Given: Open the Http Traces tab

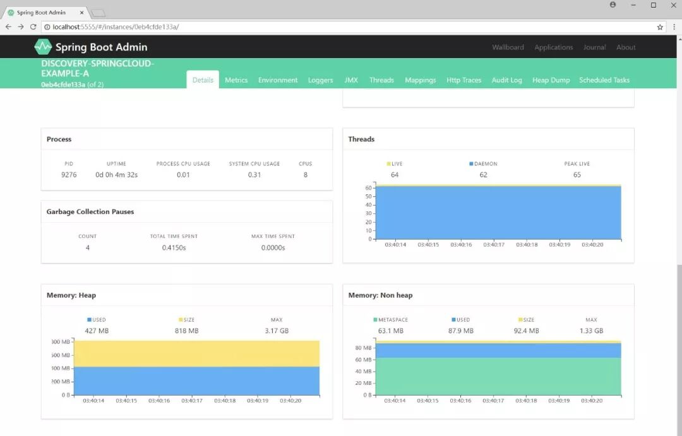Looking at the screenshot, I should coord(464,80).
